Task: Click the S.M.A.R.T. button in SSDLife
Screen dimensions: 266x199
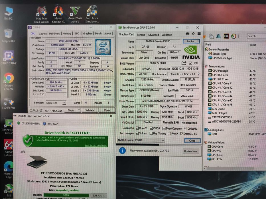Action: click(99, 196)
